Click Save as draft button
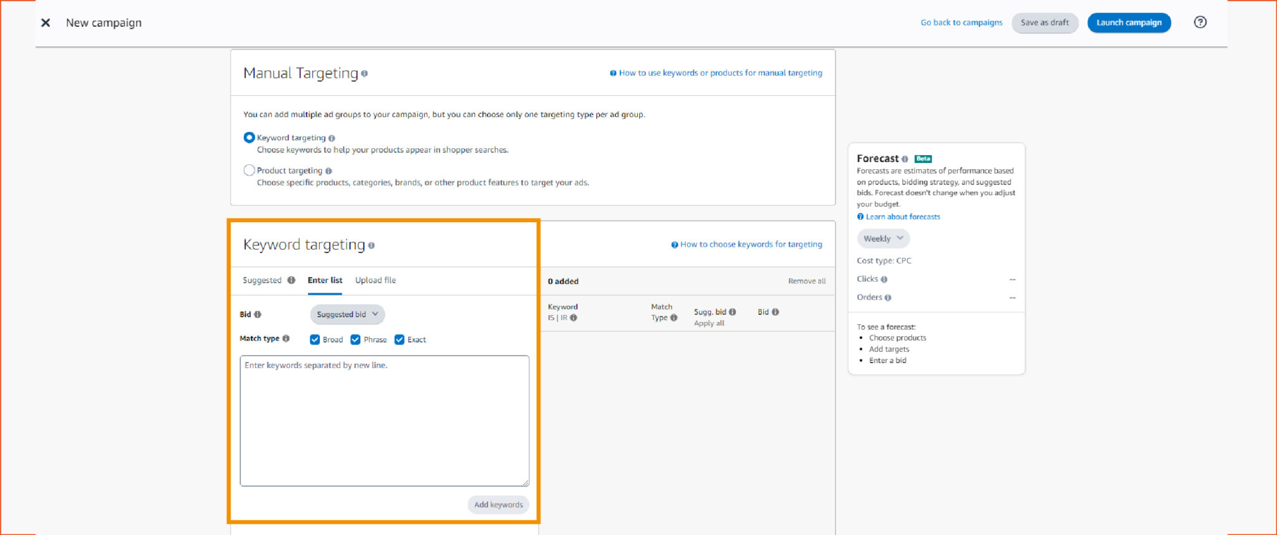The height and width of the screenshot is (535, 1277). pyautogui.click(x=1044, y=22)
